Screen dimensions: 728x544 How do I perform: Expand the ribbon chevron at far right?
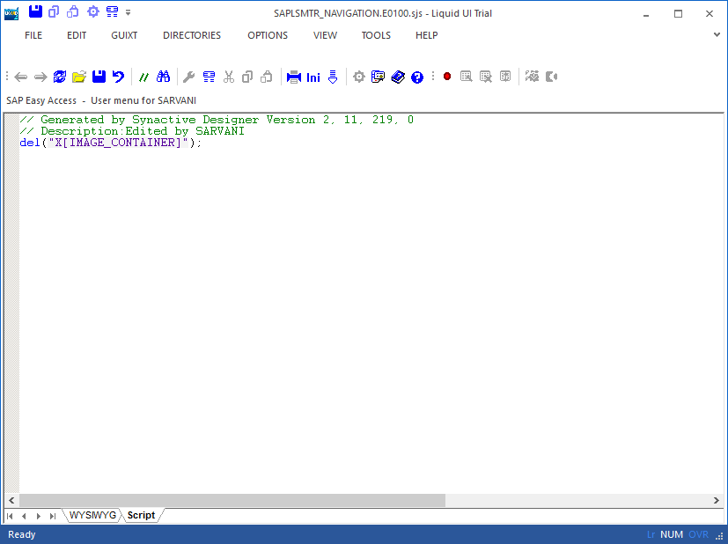click(717, 35)
